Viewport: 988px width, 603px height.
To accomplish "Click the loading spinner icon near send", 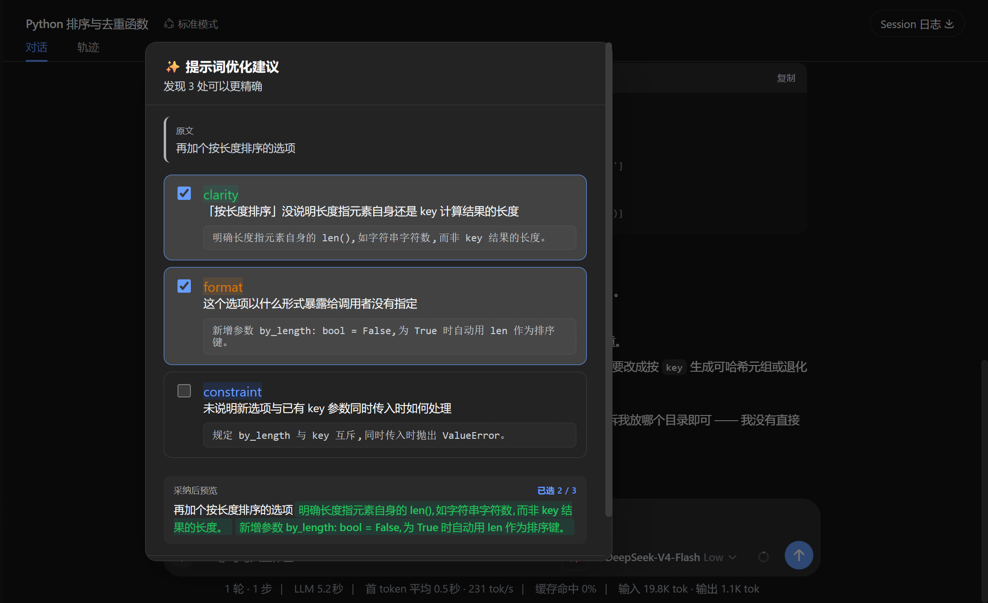I will pyautogui.click(x=763, y=557).
